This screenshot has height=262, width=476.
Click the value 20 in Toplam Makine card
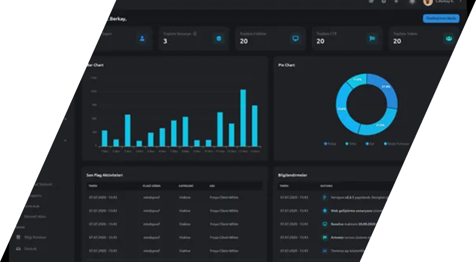pyautogui.click(x=244, y=42)
